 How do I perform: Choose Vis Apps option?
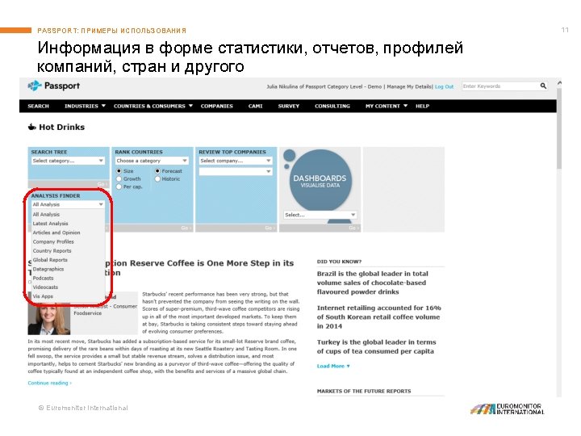point(43,296)
